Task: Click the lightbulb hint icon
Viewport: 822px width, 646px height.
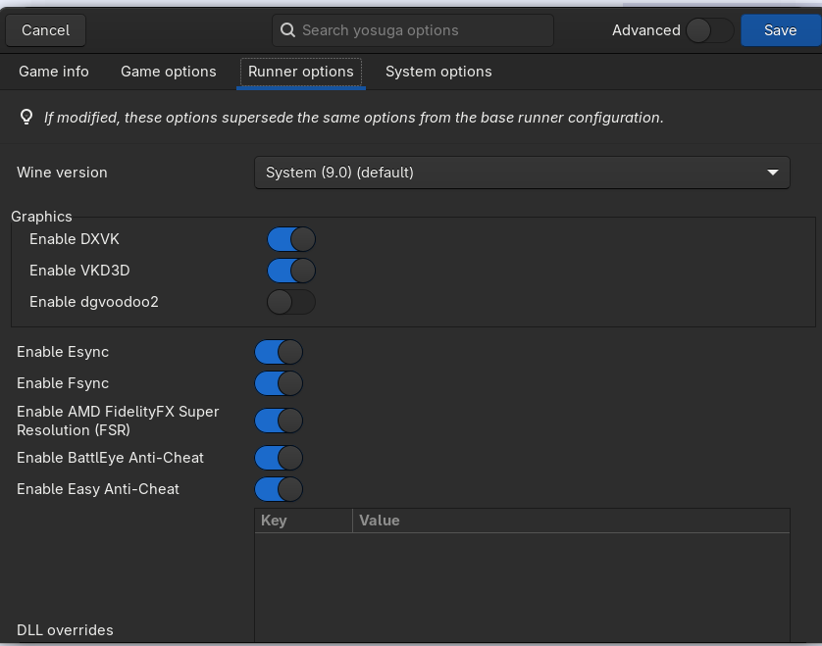Action: pos(27,118)
